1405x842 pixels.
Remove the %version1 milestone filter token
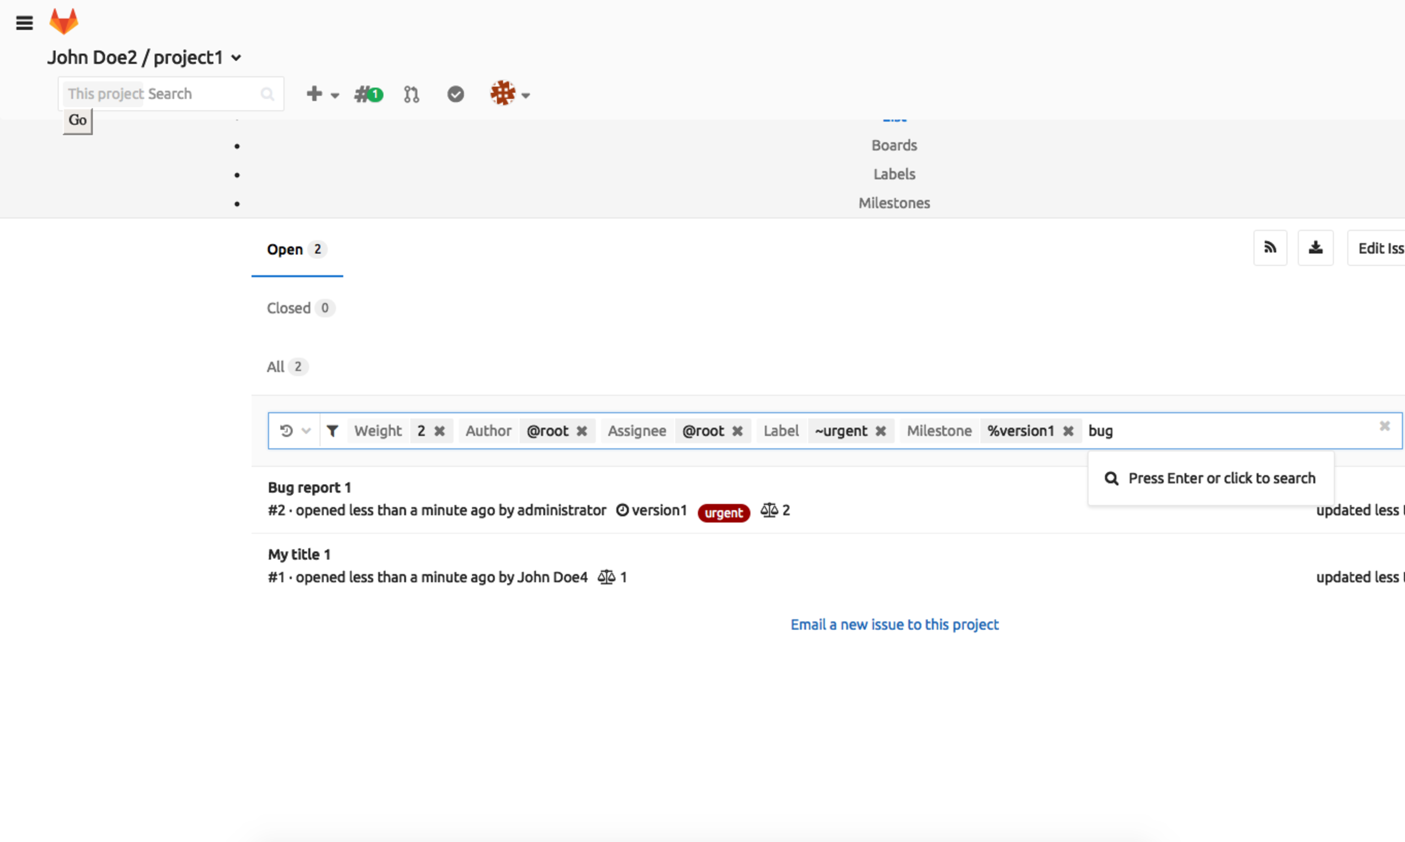(x=1068, y=431)
